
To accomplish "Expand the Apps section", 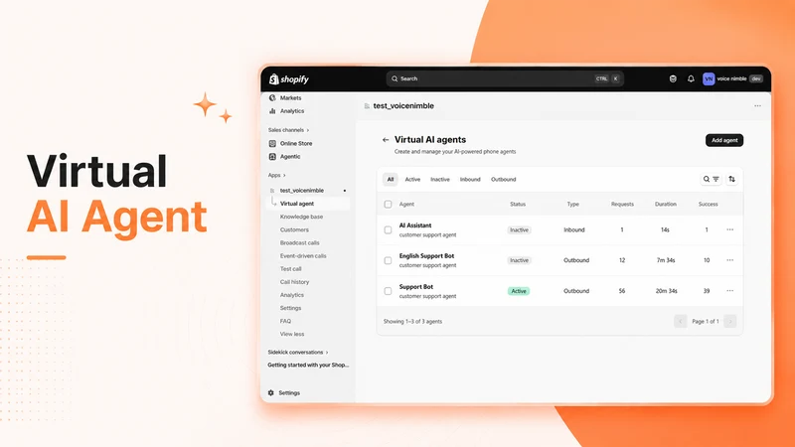I will [277, 176].
